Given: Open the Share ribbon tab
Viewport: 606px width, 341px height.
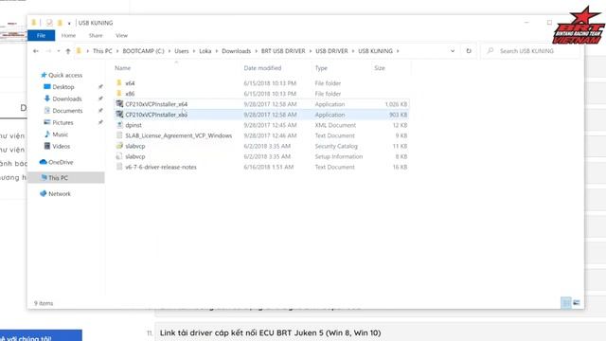Looking at the screenshot, I should click(x=96, y=35).
